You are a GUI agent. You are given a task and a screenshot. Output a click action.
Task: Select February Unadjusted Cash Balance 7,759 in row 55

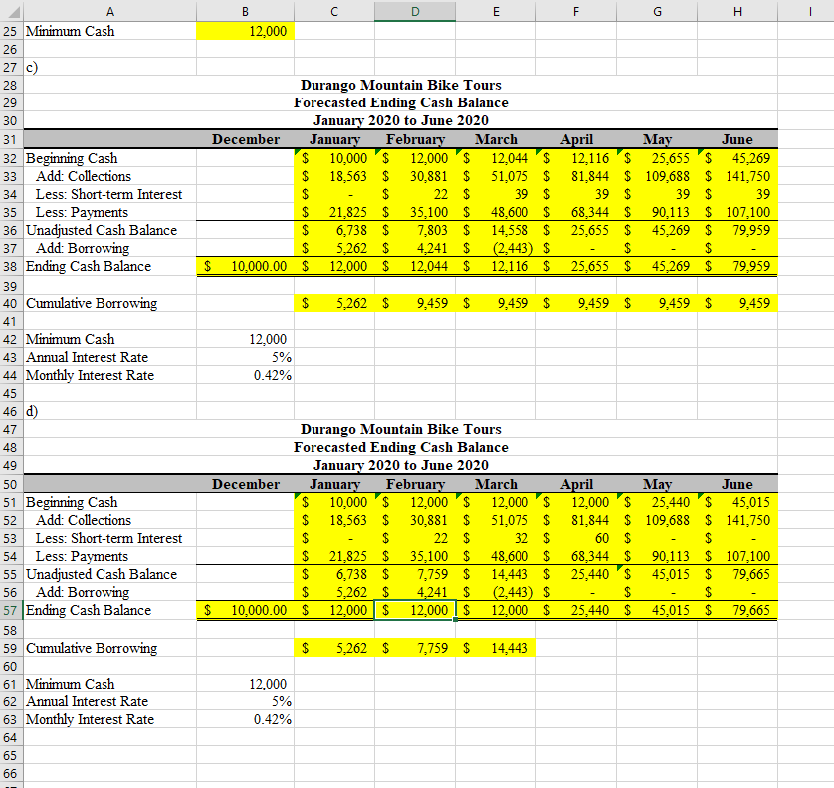pyautogui.click(x=415, y=574)
